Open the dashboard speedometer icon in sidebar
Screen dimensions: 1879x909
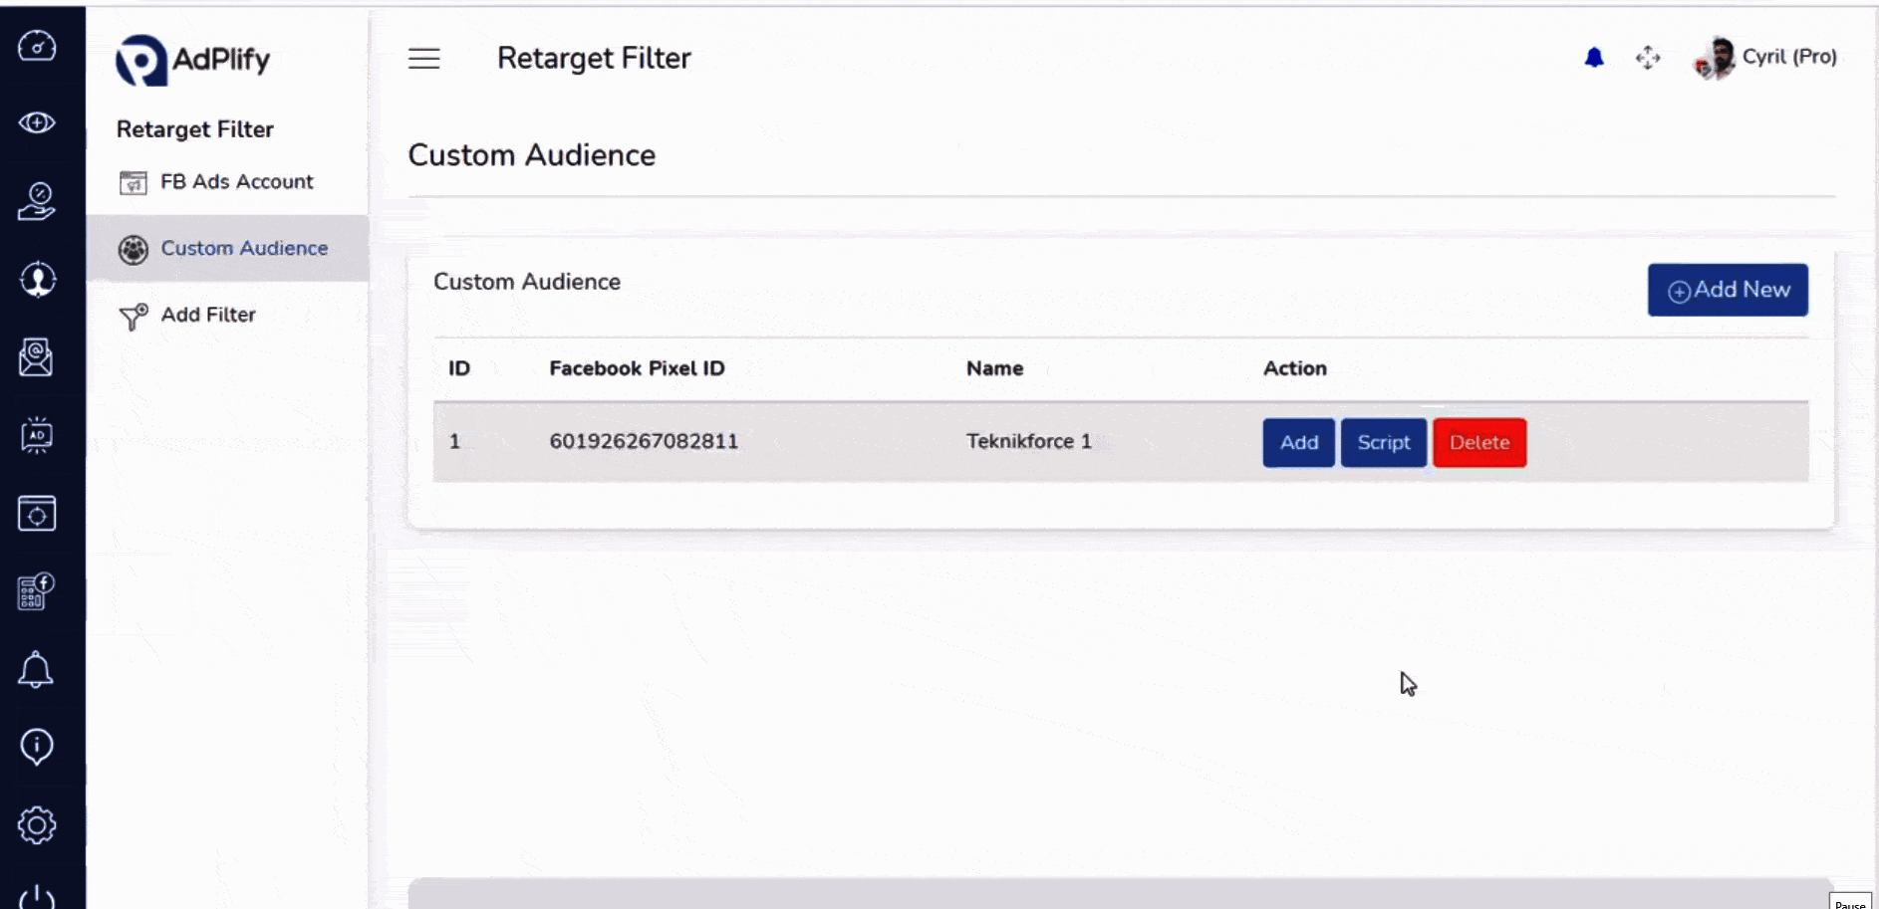(37, 46)
